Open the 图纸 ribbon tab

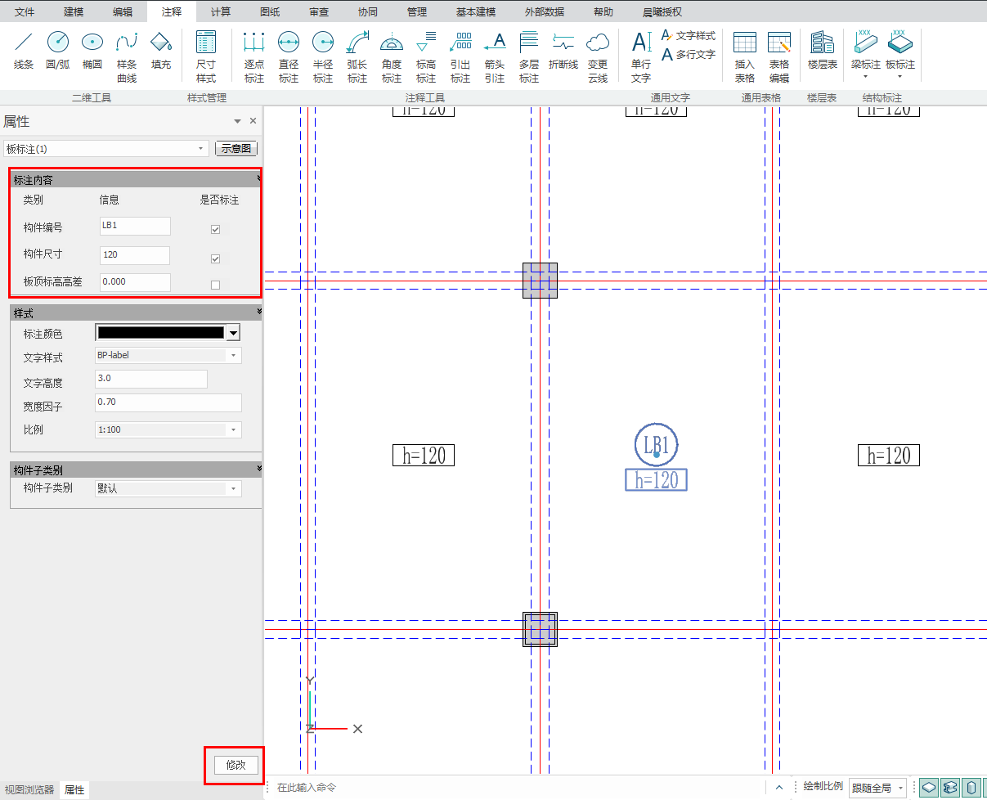(270, 11)
